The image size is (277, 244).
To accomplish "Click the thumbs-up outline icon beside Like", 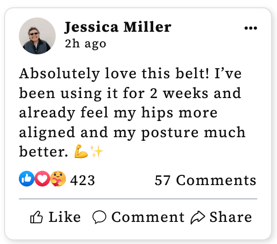I will (x=36, y=217).
